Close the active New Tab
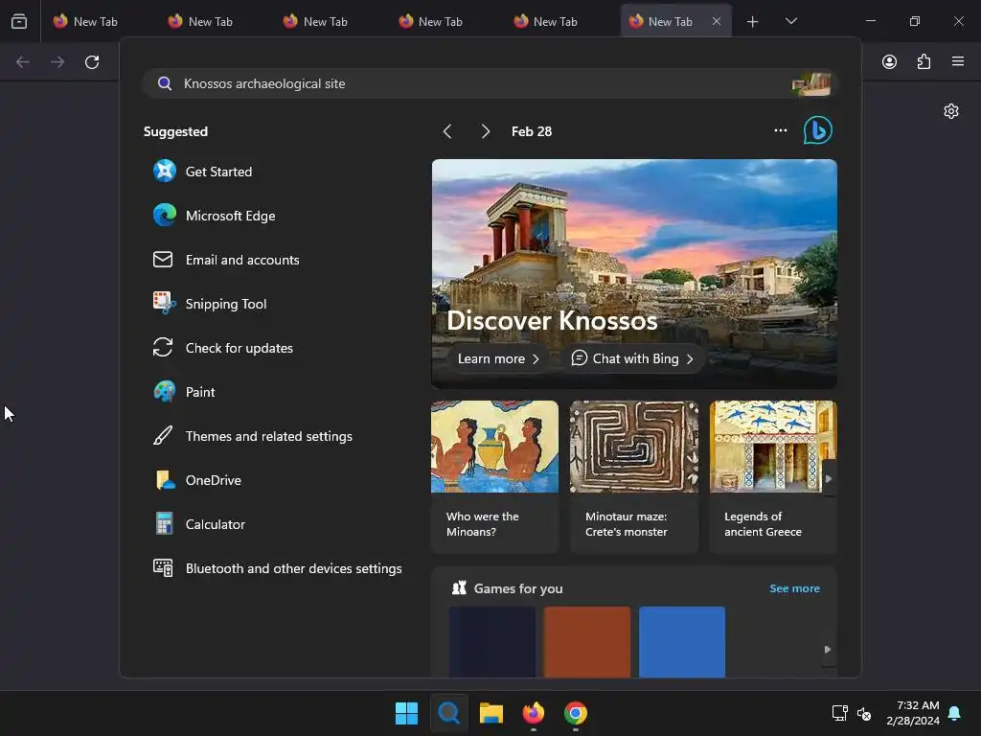This screenshot has width=981, height=736. pyautogui.click(x=717, y=21)
